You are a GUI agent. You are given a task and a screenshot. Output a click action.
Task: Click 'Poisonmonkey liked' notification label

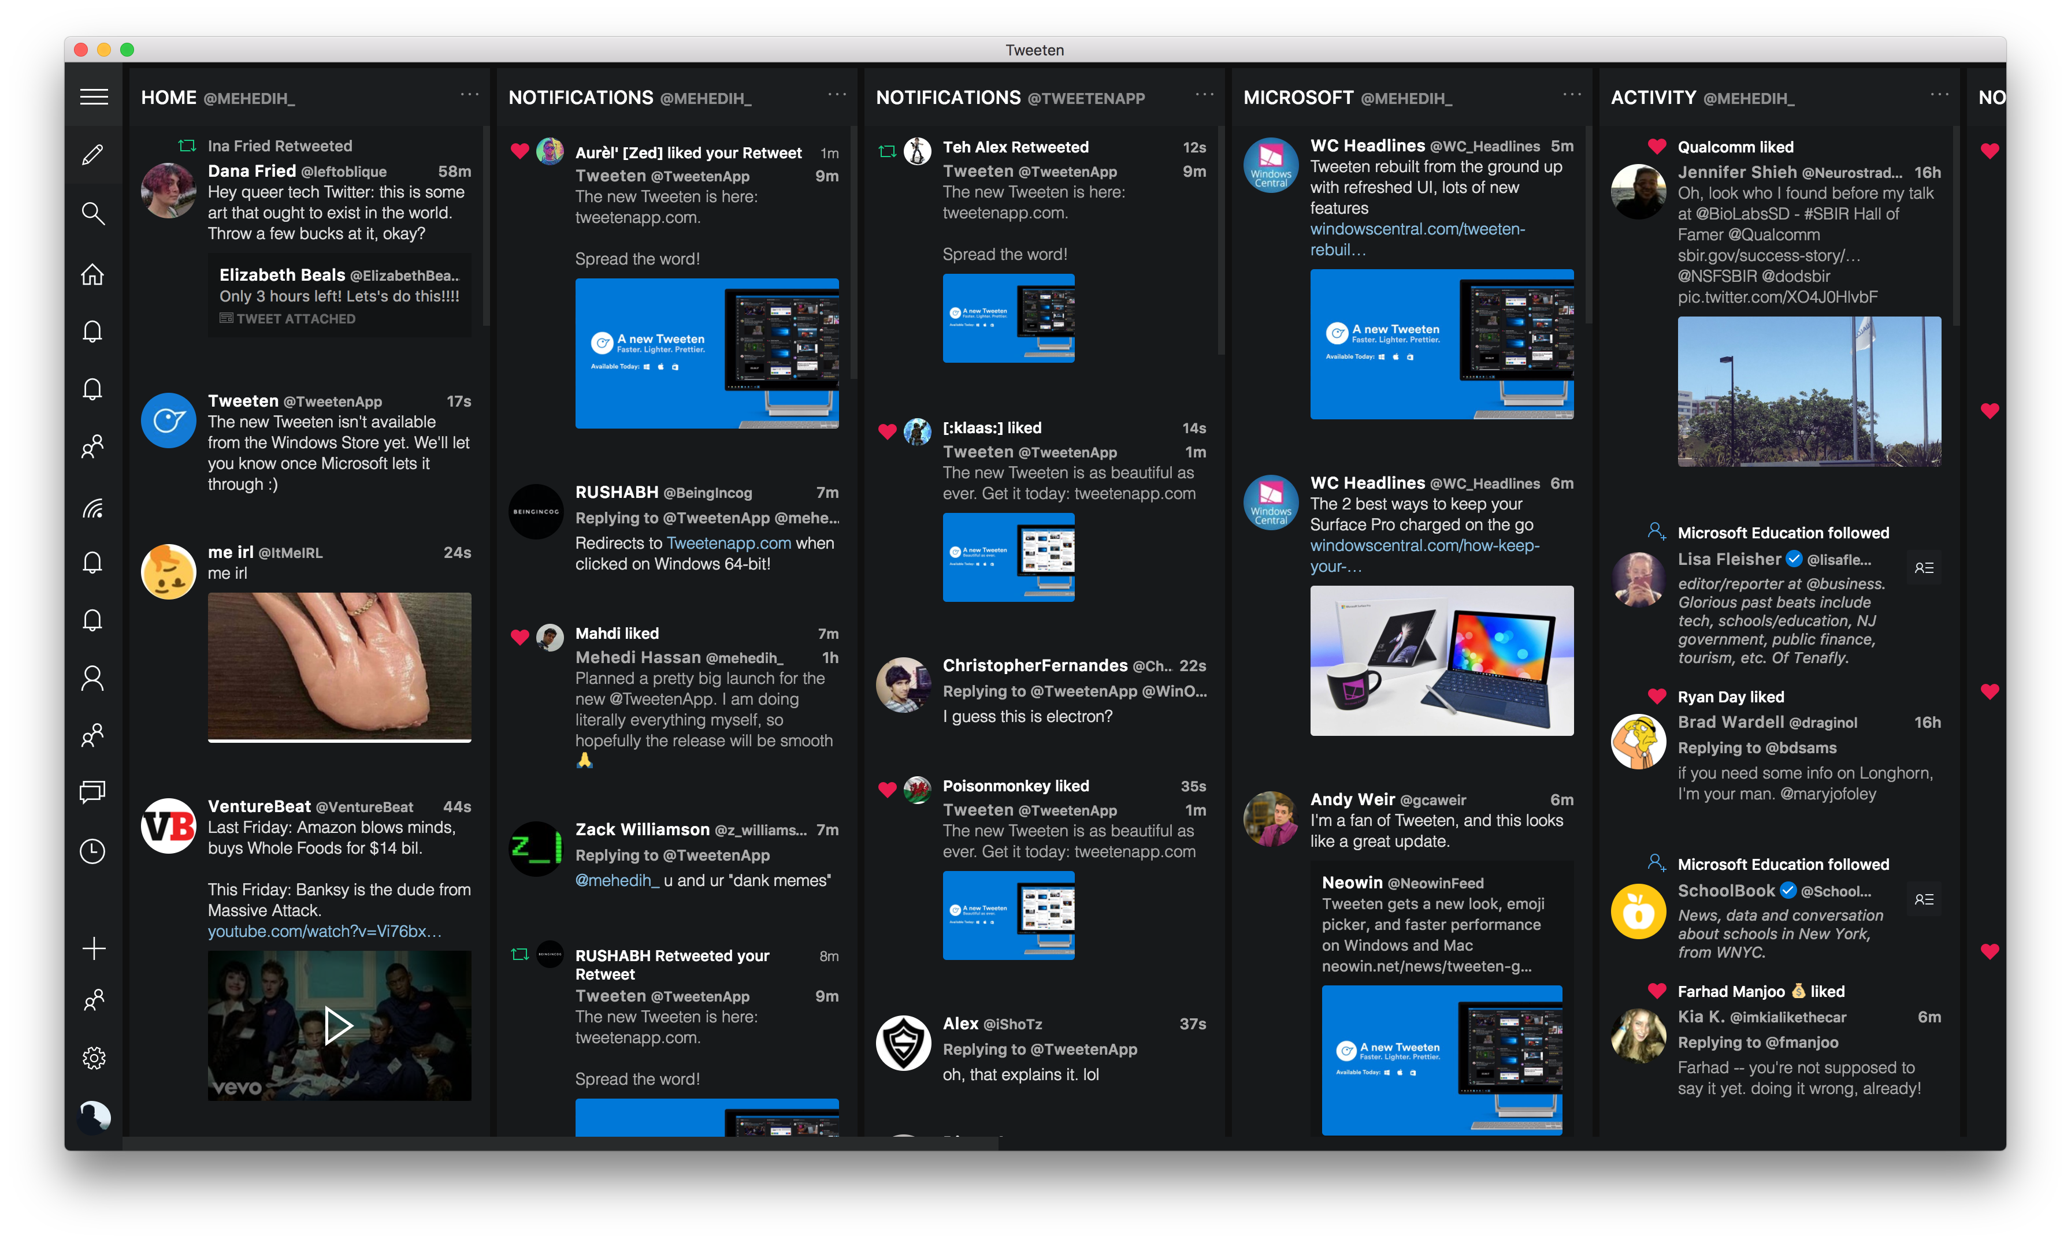coord(1015,786)
